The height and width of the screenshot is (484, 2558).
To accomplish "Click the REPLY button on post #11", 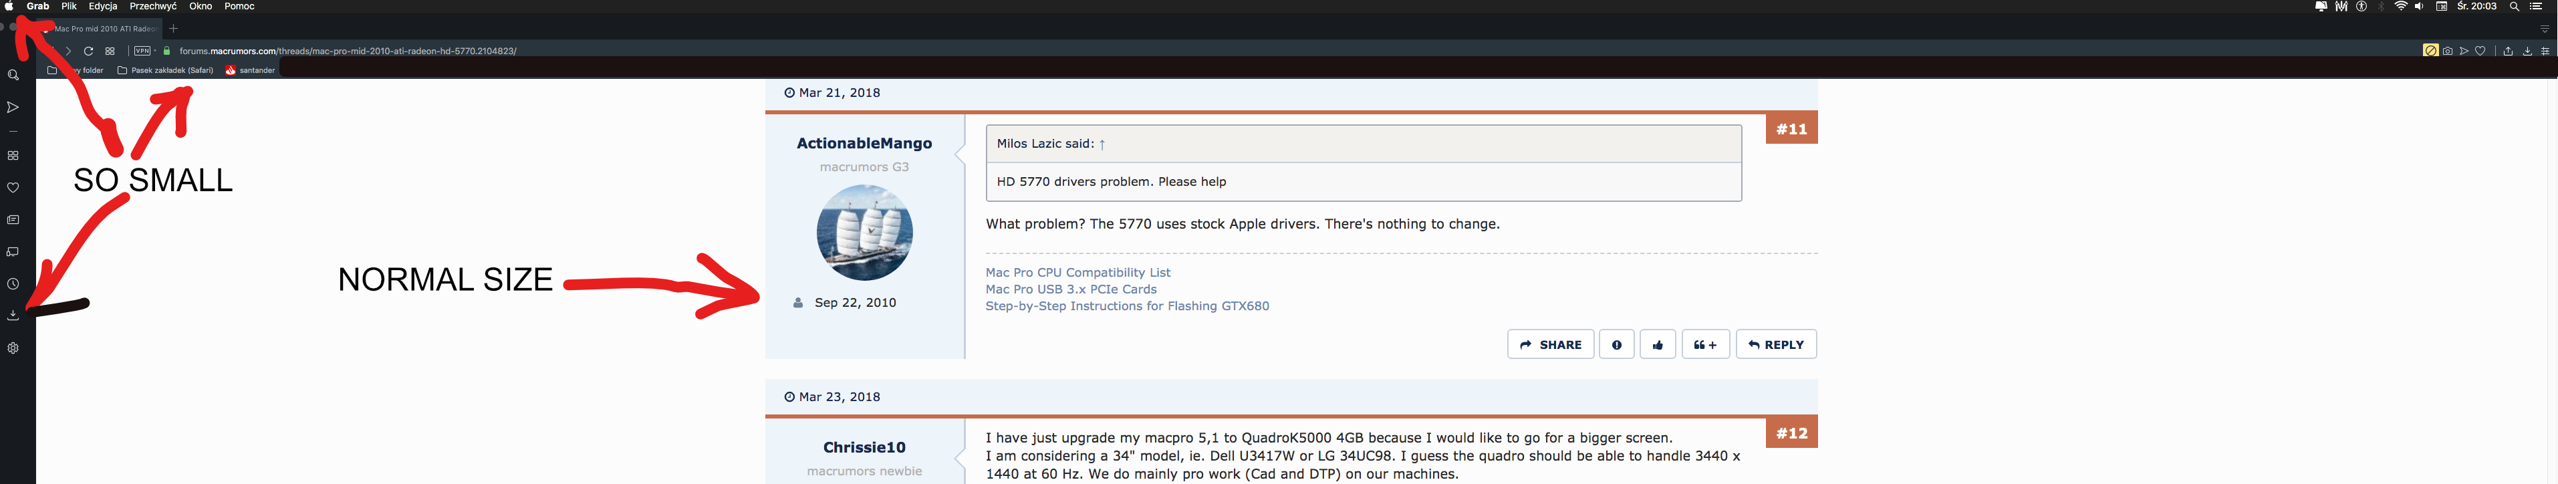I will (x=1775, y=345).
